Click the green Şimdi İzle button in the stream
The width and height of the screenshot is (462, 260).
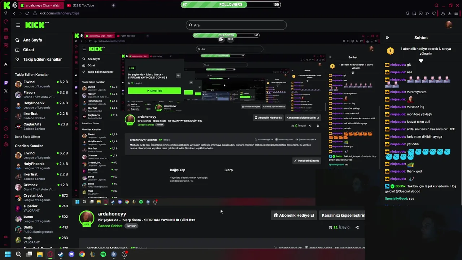(154, 91)
